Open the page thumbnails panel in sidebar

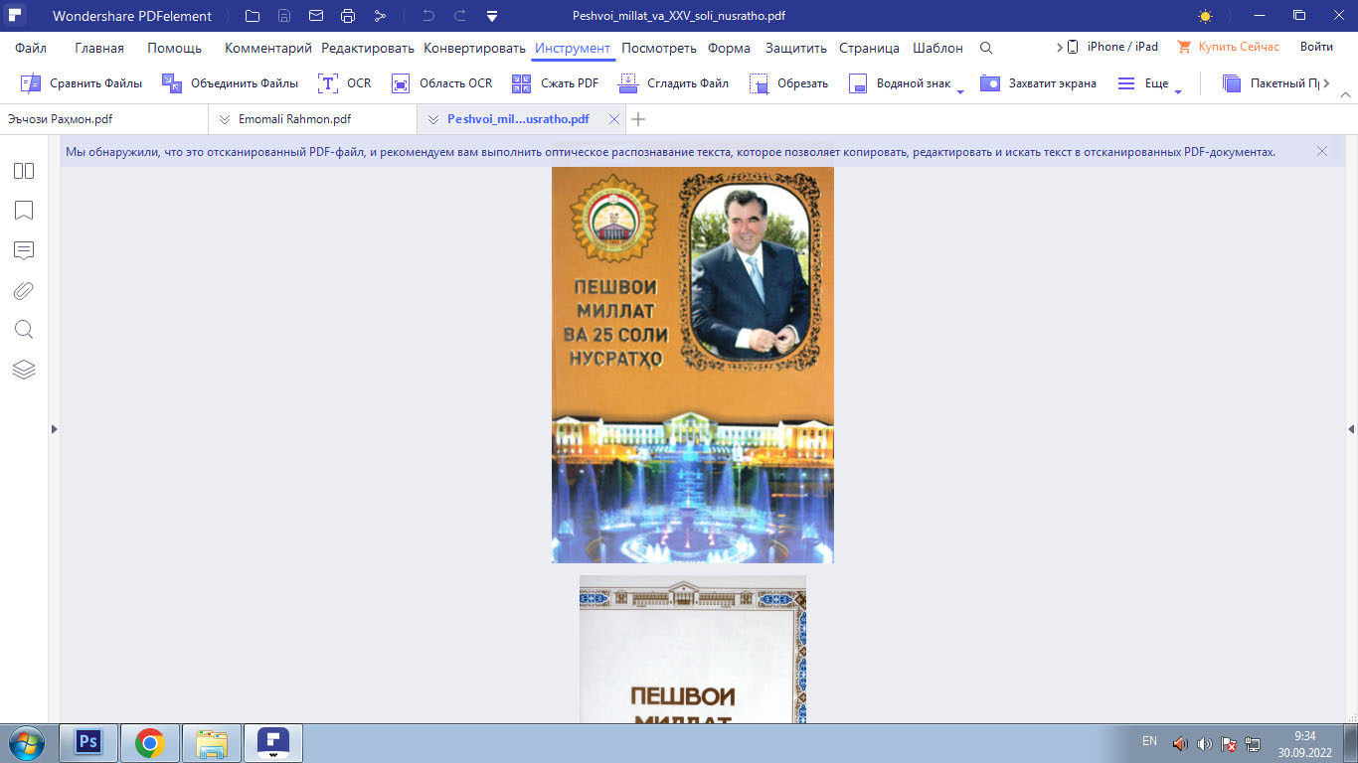[24, 171]
